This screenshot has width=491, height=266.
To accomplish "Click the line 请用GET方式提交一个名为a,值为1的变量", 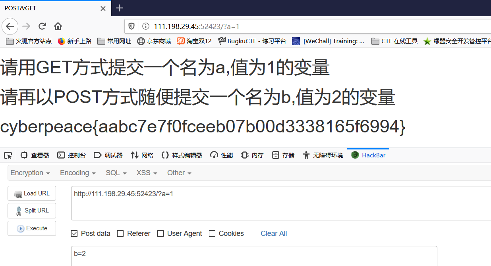I will (165, 68).
